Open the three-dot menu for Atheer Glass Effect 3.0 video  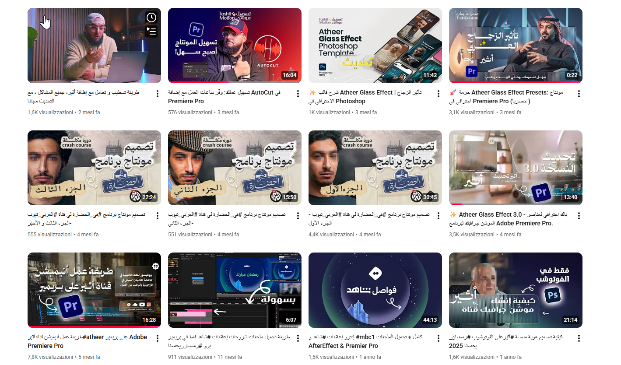[x=579, y=216]
